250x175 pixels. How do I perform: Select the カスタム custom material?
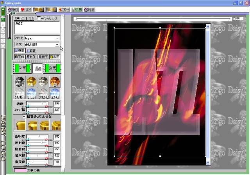pos(55,94)
